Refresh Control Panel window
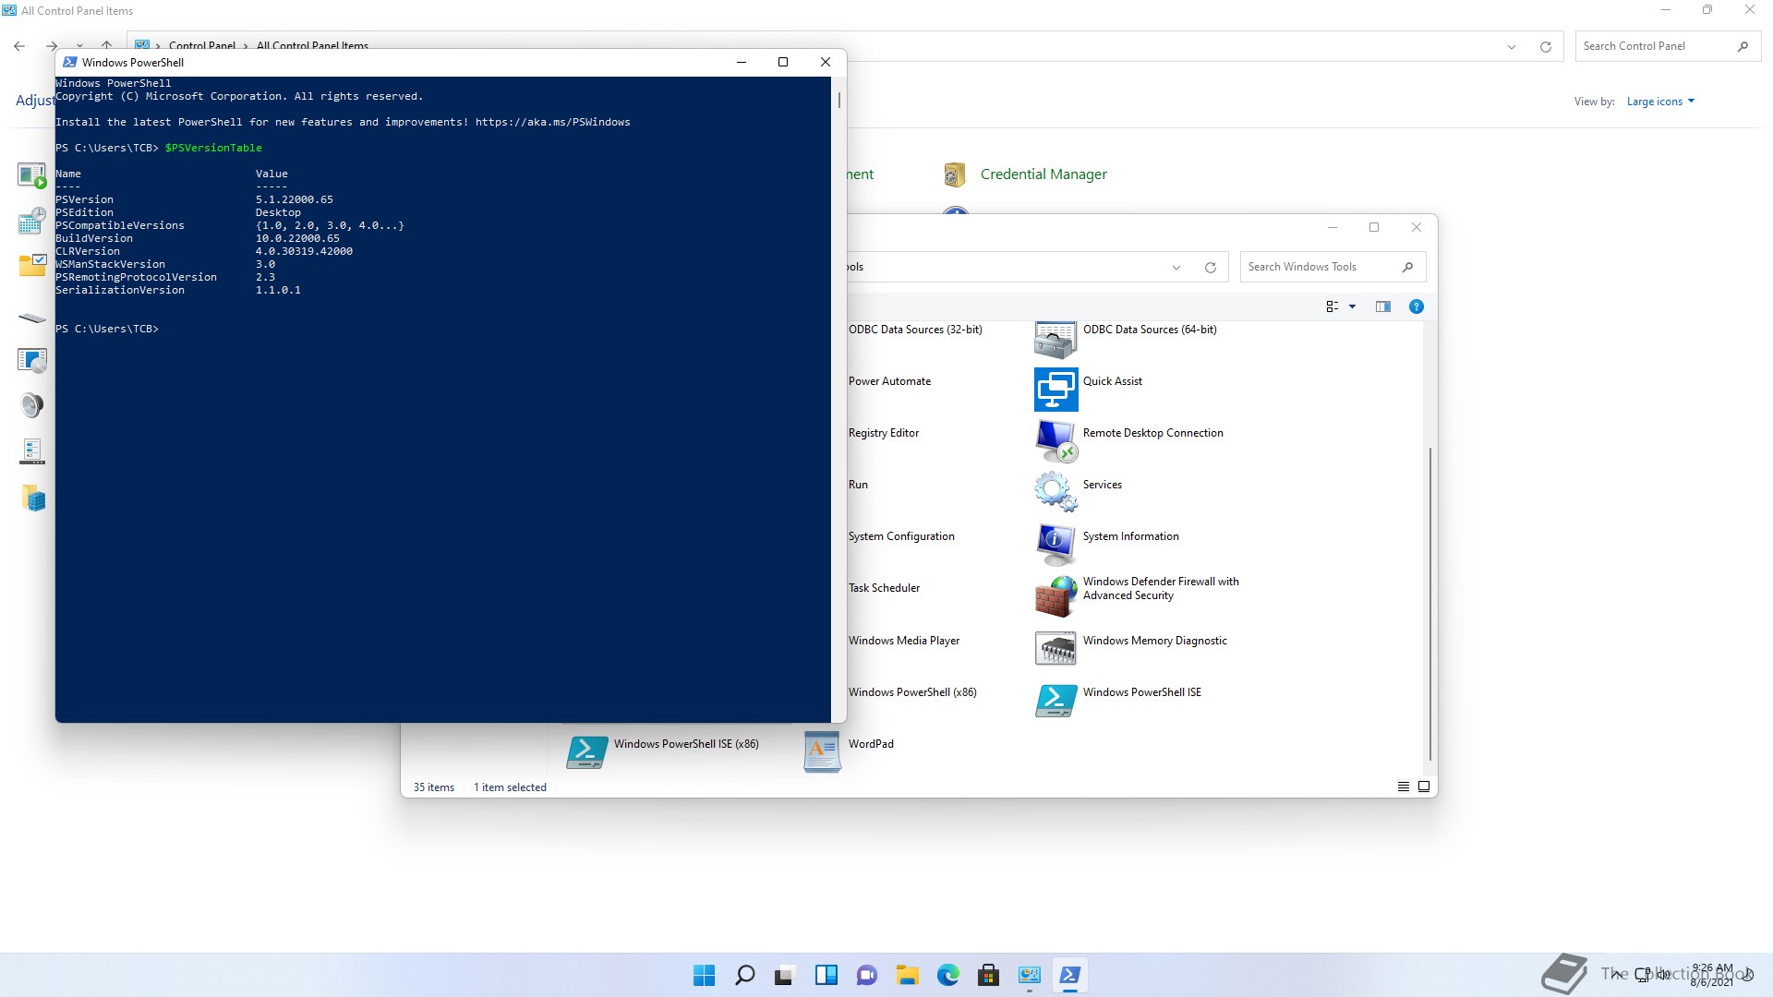Viewport: 1773px width, 997px height. coord(1545,46)
